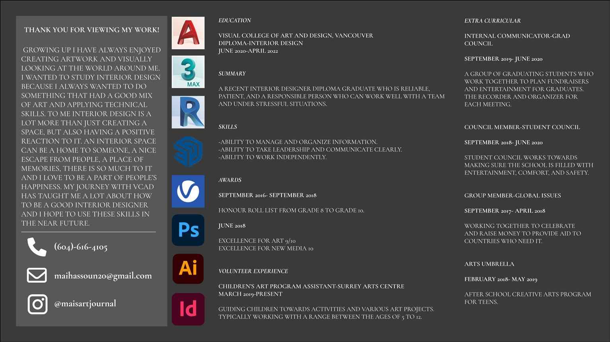Viewport: 610px width, 342px height.
Task: Click 'SEPTEMBER 2019- JUNE 2020' date
Action: click(503, 59)
